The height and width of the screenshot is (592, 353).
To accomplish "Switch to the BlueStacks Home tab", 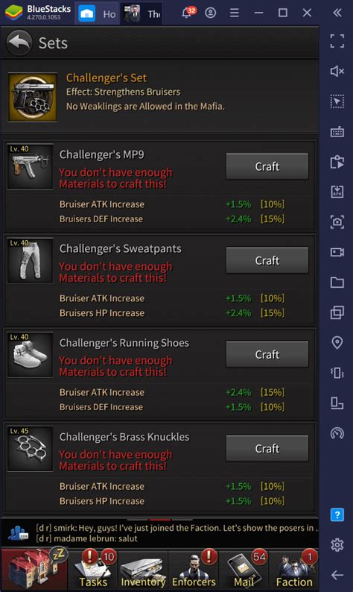I will click(98, 13).
